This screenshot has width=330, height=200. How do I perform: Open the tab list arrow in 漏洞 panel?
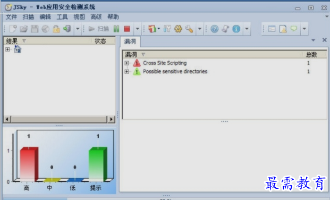[x=314, y=40]
